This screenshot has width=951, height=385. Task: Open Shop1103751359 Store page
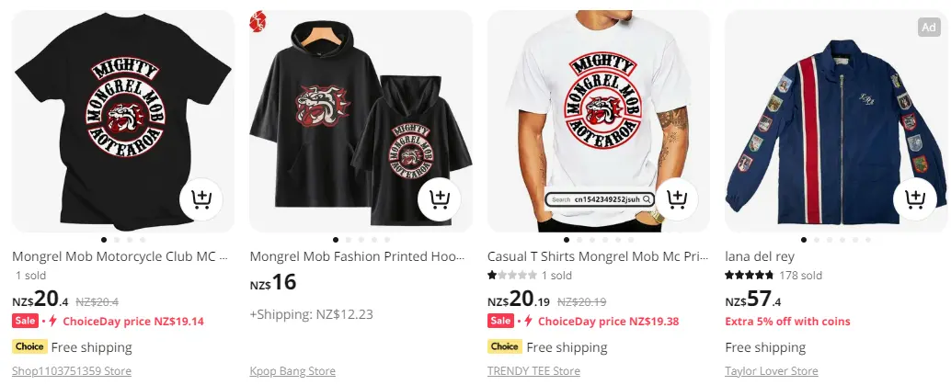point(72,371)
